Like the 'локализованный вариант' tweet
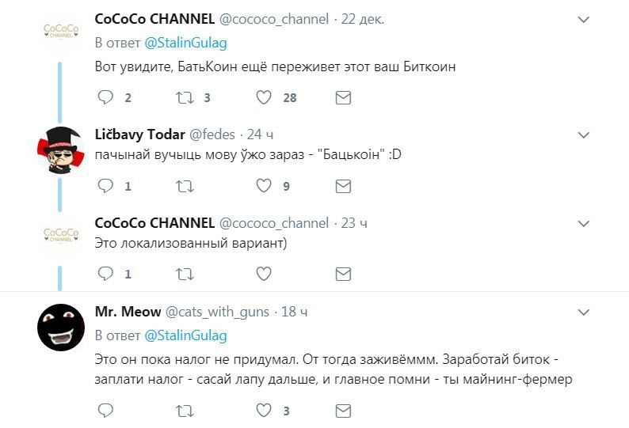 point(265,274)
